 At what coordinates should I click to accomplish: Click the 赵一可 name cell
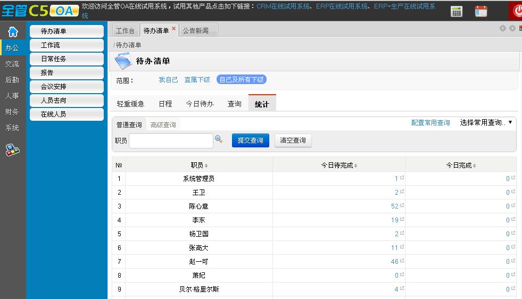(199, 262)
